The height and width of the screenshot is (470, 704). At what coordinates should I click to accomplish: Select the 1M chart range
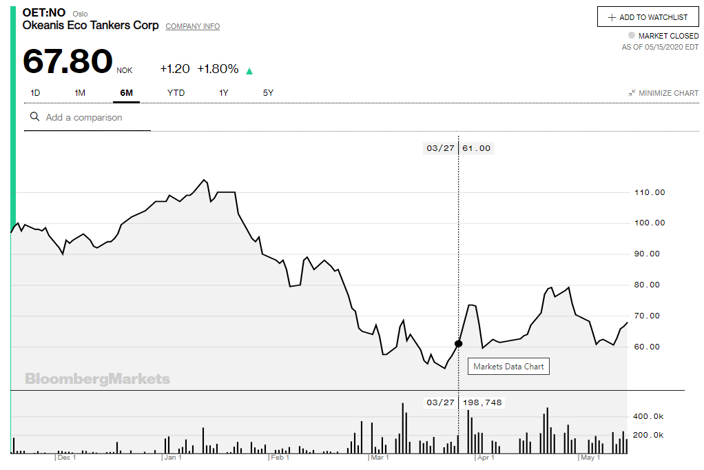coord(80,92)
